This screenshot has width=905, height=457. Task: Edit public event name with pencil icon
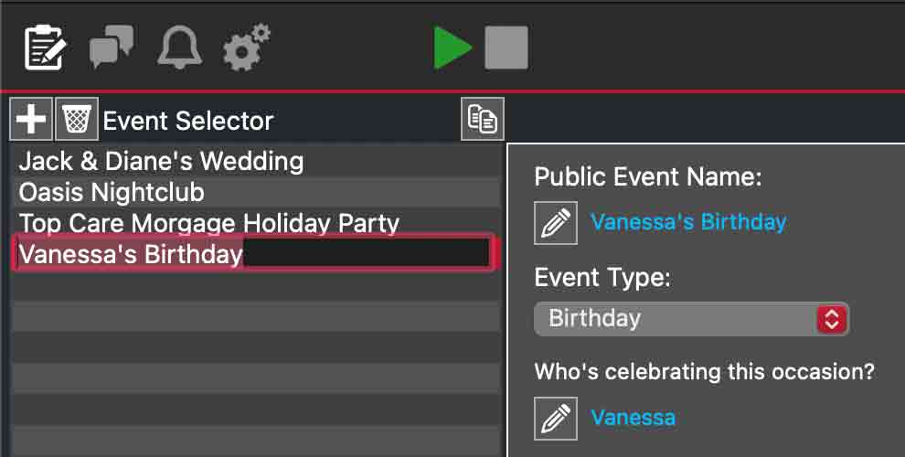tap(556, 222)
